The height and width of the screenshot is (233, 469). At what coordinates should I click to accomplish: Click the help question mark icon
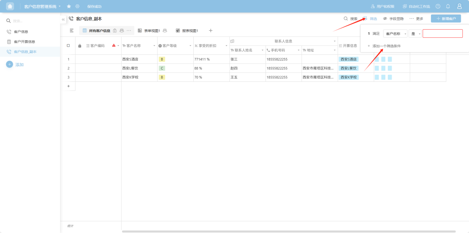point(438,6)
